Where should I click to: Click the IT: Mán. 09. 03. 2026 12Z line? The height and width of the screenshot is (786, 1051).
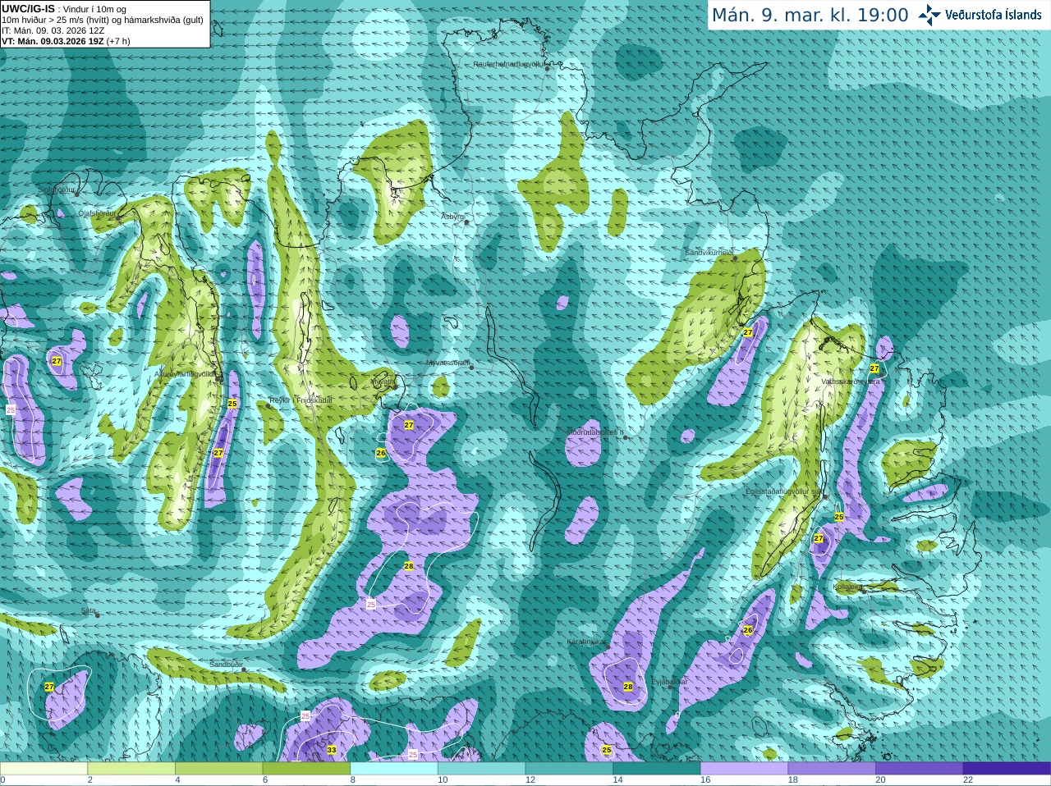coord(53,30)
